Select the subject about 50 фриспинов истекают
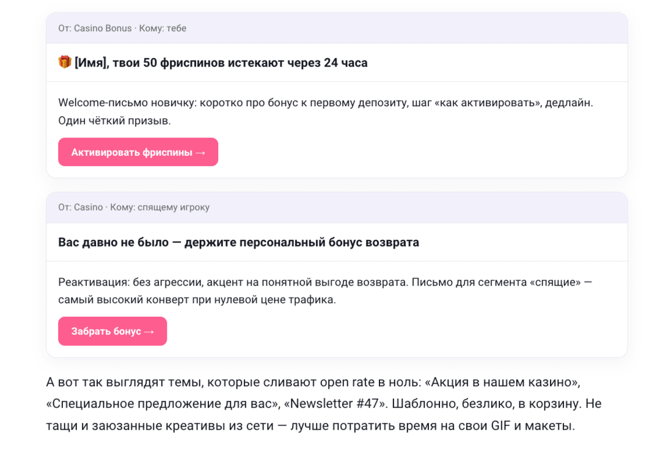 [x=213, y=63]
